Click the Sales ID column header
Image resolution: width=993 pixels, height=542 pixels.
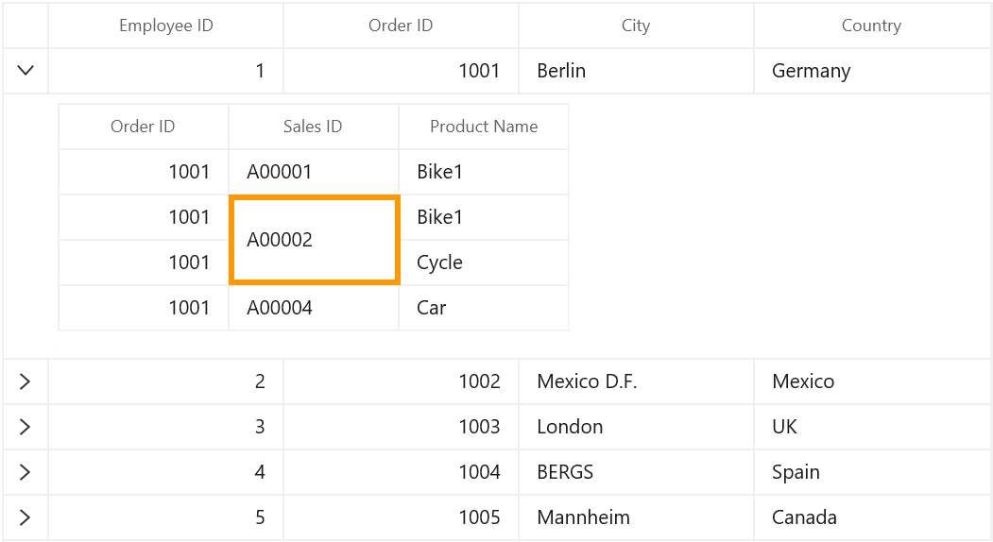(x=314, y=127)
